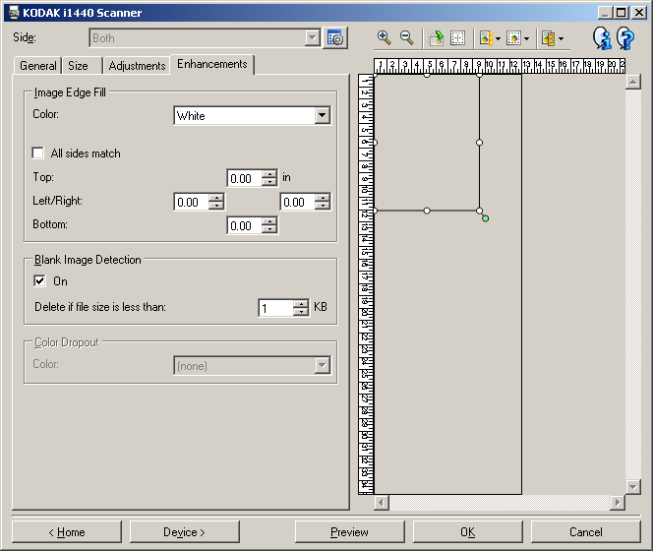653x551 pixels.
Task: Maximize the KODAK Scanner window
Action: [x=621, y=13]
